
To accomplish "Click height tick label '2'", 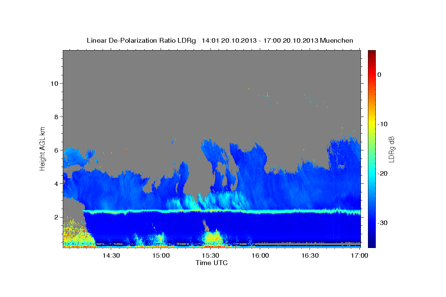I will (x=56, y=217).
